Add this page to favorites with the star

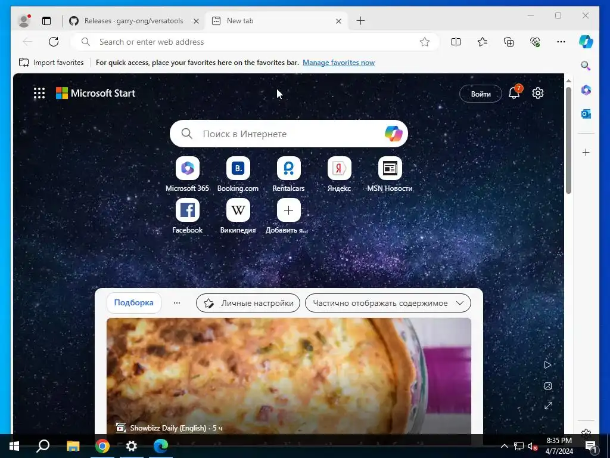tap(424, 42)
